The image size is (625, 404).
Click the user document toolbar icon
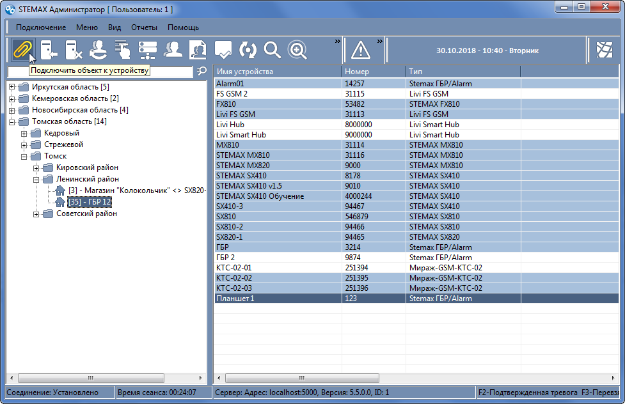(x=198, y=50)
